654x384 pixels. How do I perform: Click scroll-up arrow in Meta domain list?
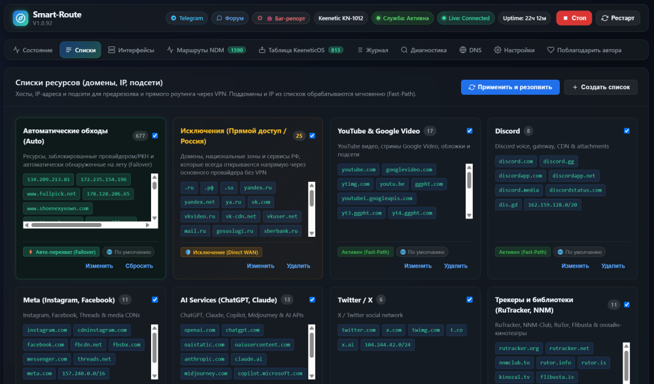pyautogui.click(x=155, y=328)
